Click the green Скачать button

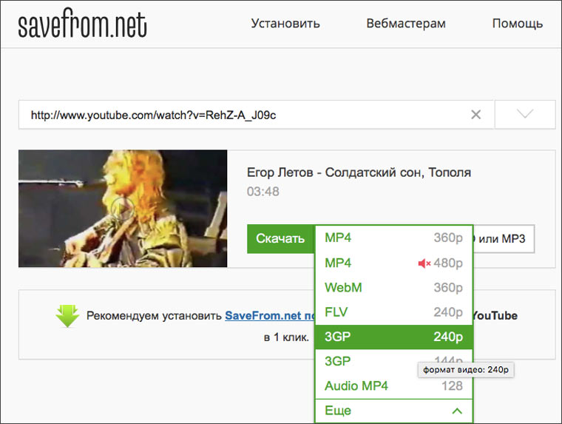[x=281, y=239]
